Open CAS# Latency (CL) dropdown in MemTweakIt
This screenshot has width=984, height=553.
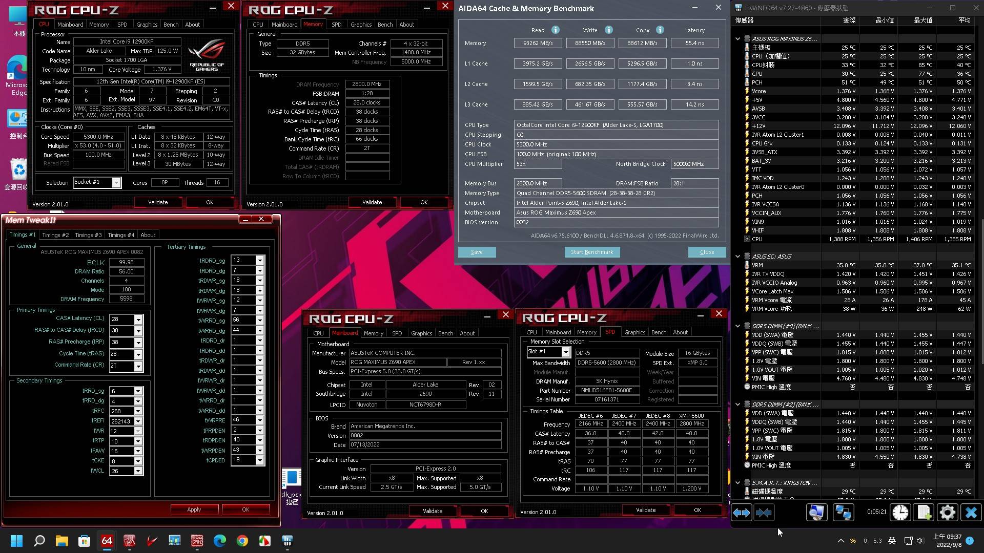click(138, 319)
